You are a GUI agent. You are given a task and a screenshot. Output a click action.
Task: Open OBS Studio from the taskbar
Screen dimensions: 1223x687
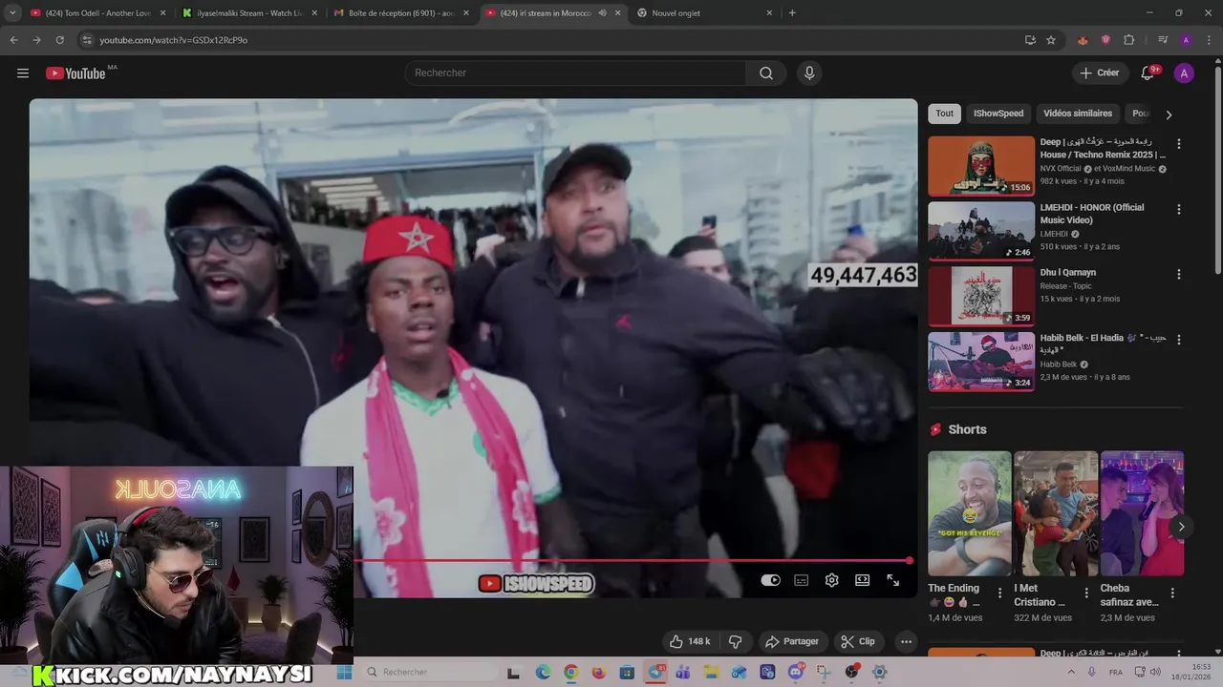851,672
